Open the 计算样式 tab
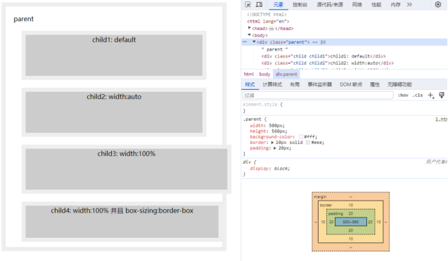This screenshot has height=261, width=448. (272, 84)
